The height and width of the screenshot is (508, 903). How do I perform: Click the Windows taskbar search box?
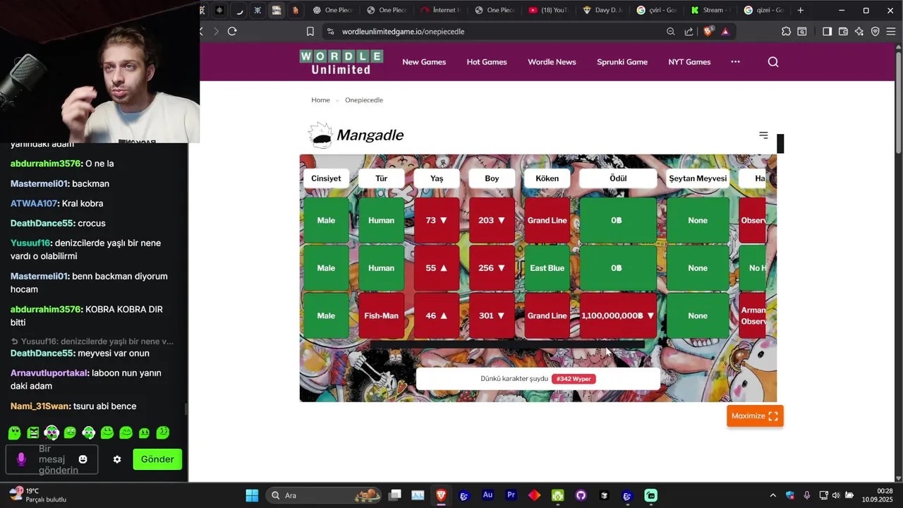(x=324, y=495)
